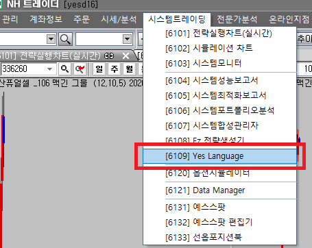Open the 계좌정보 menu
312x248 pixels.
pyautogui.click(x=46, y=19)
